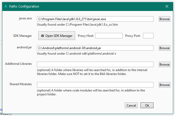Browse for the android.jar file

[165, 48]
